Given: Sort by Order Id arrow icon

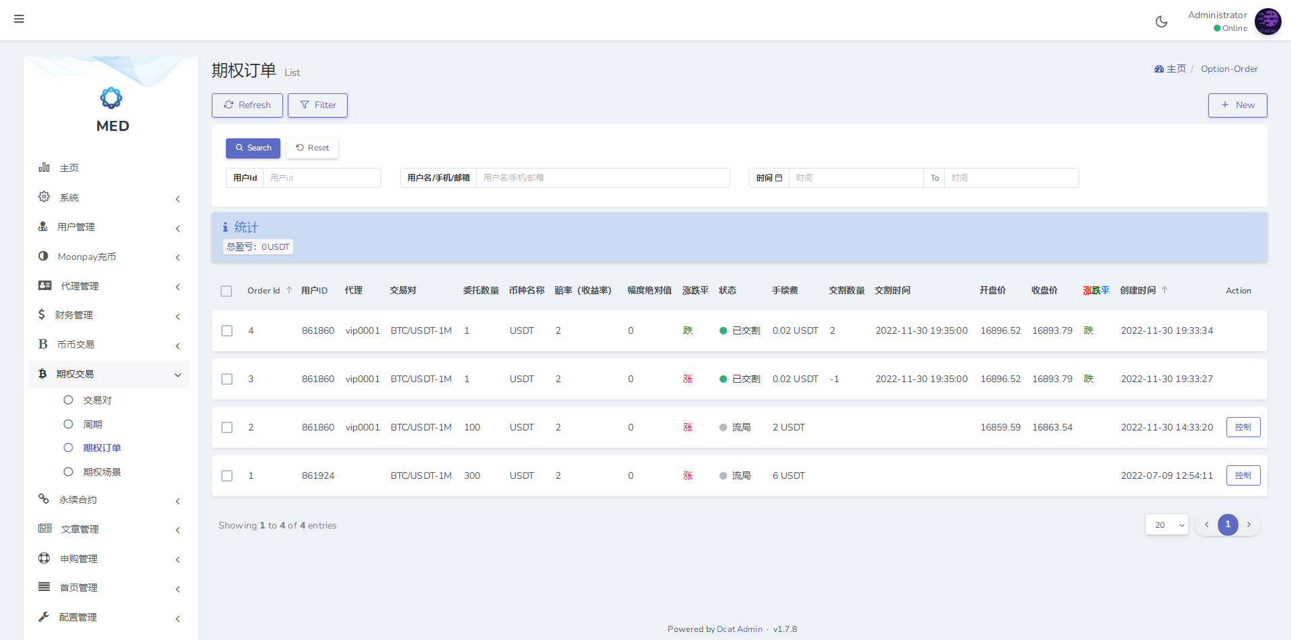Looking at the screenshot, I should pos(289,290).
